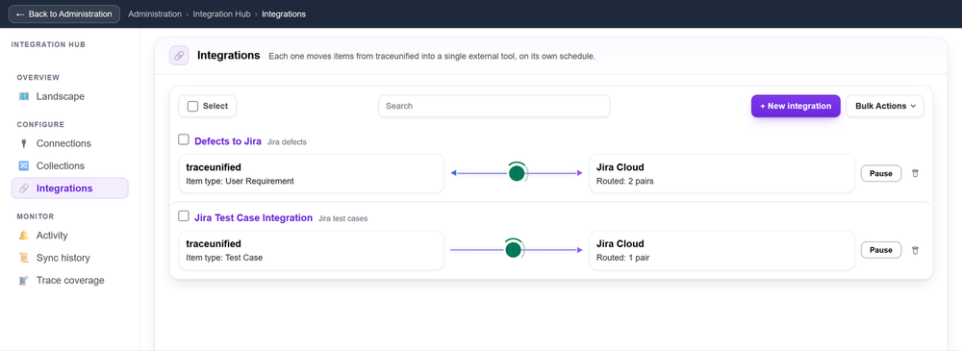
Task: Click the Search input field
Action: click(494, 106)
